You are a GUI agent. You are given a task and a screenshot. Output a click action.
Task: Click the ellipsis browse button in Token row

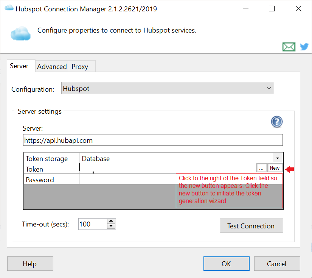click(261, 168)
